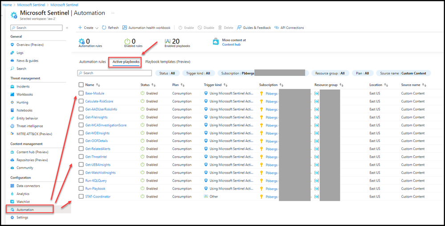
Task: Switch to Playbook templates (Preview) tab
Action: [168, 62]
